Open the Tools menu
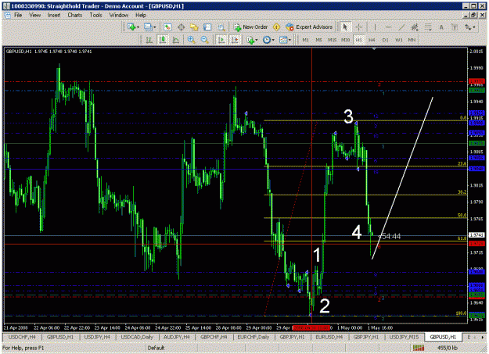Screen dimensions: 489x354 95,15
